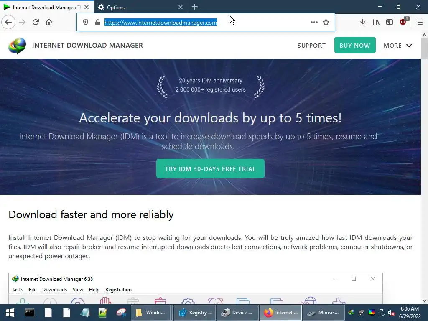Click the URL address bar field

click(x=206, y=23)
